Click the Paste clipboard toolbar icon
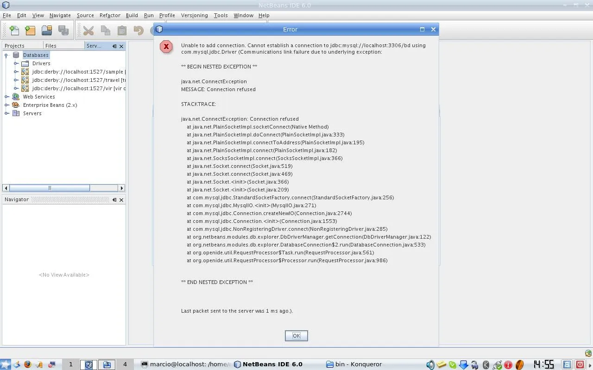The image size is (593, 370). pos(122,31)
